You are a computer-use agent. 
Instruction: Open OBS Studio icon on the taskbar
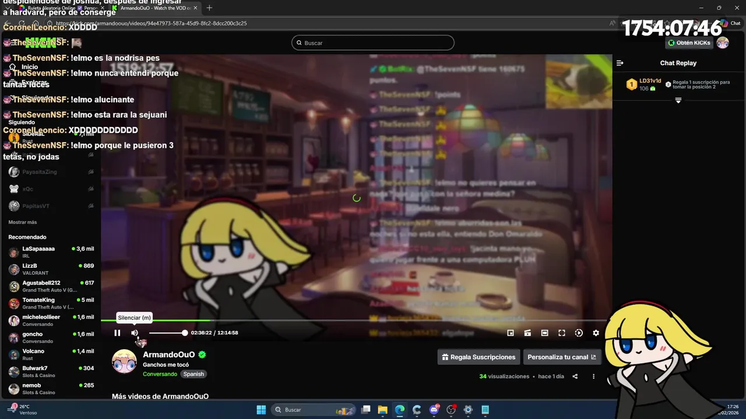451,410
